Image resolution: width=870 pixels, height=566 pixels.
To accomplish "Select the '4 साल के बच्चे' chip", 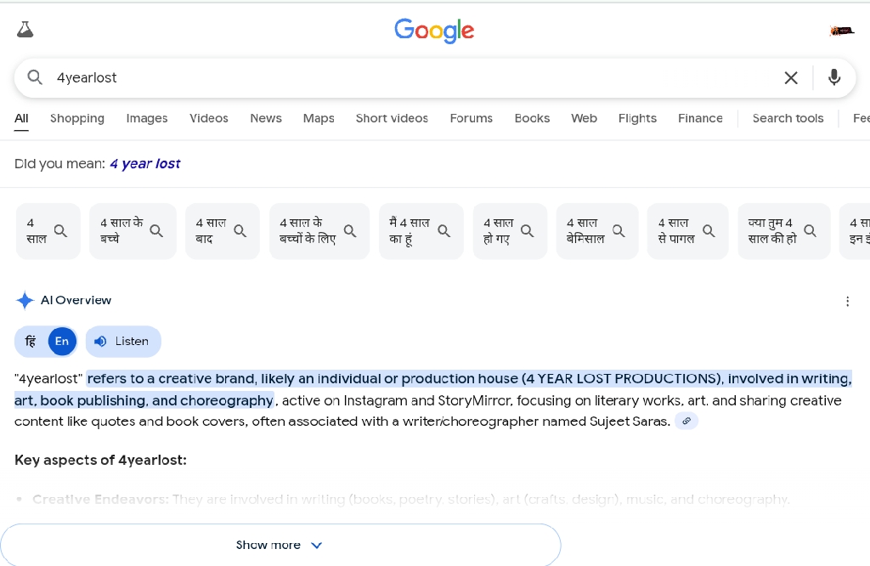I will pyautogui.click(x=133, y=231).
